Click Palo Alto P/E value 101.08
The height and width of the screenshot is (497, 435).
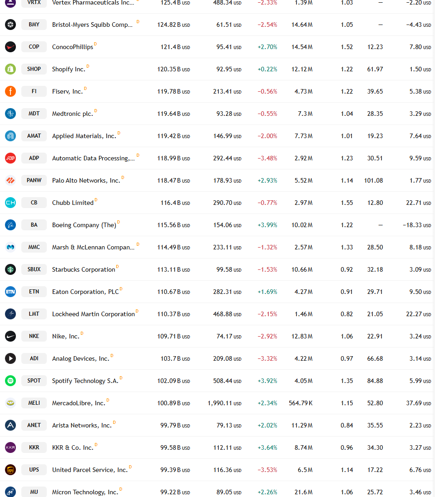point(374,180)
